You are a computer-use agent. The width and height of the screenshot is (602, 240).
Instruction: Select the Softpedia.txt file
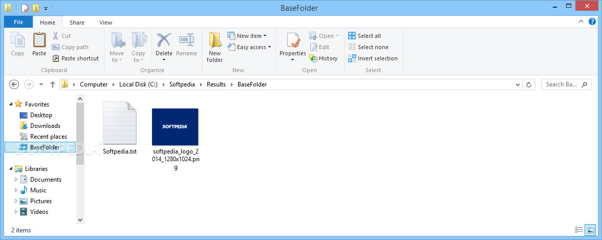pyautogui.click(x=120, y=128)
